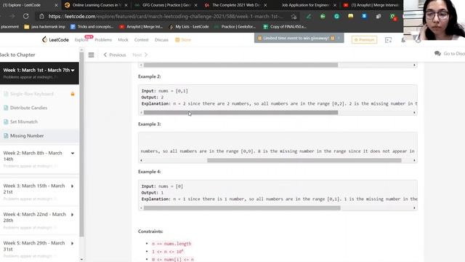Switch to the Job Application for Engineer tab

pos(305,5)
